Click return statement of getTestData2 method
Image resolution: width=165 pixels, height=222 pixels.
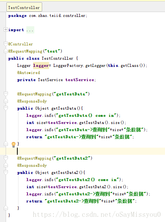(81, 201)
